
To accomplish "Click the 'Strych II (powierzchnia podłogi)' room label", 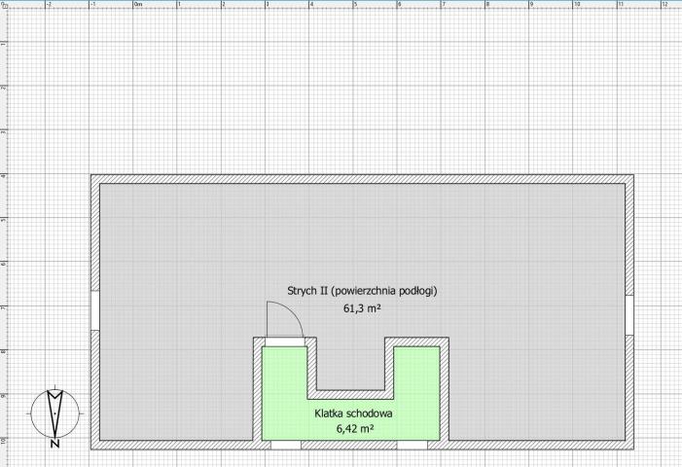I will 362,291.
